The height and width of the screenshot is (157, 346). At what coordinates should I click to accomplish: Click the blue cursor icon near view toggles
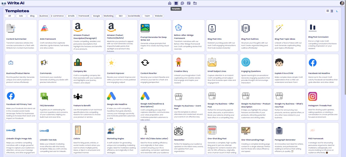coord(336,11)
